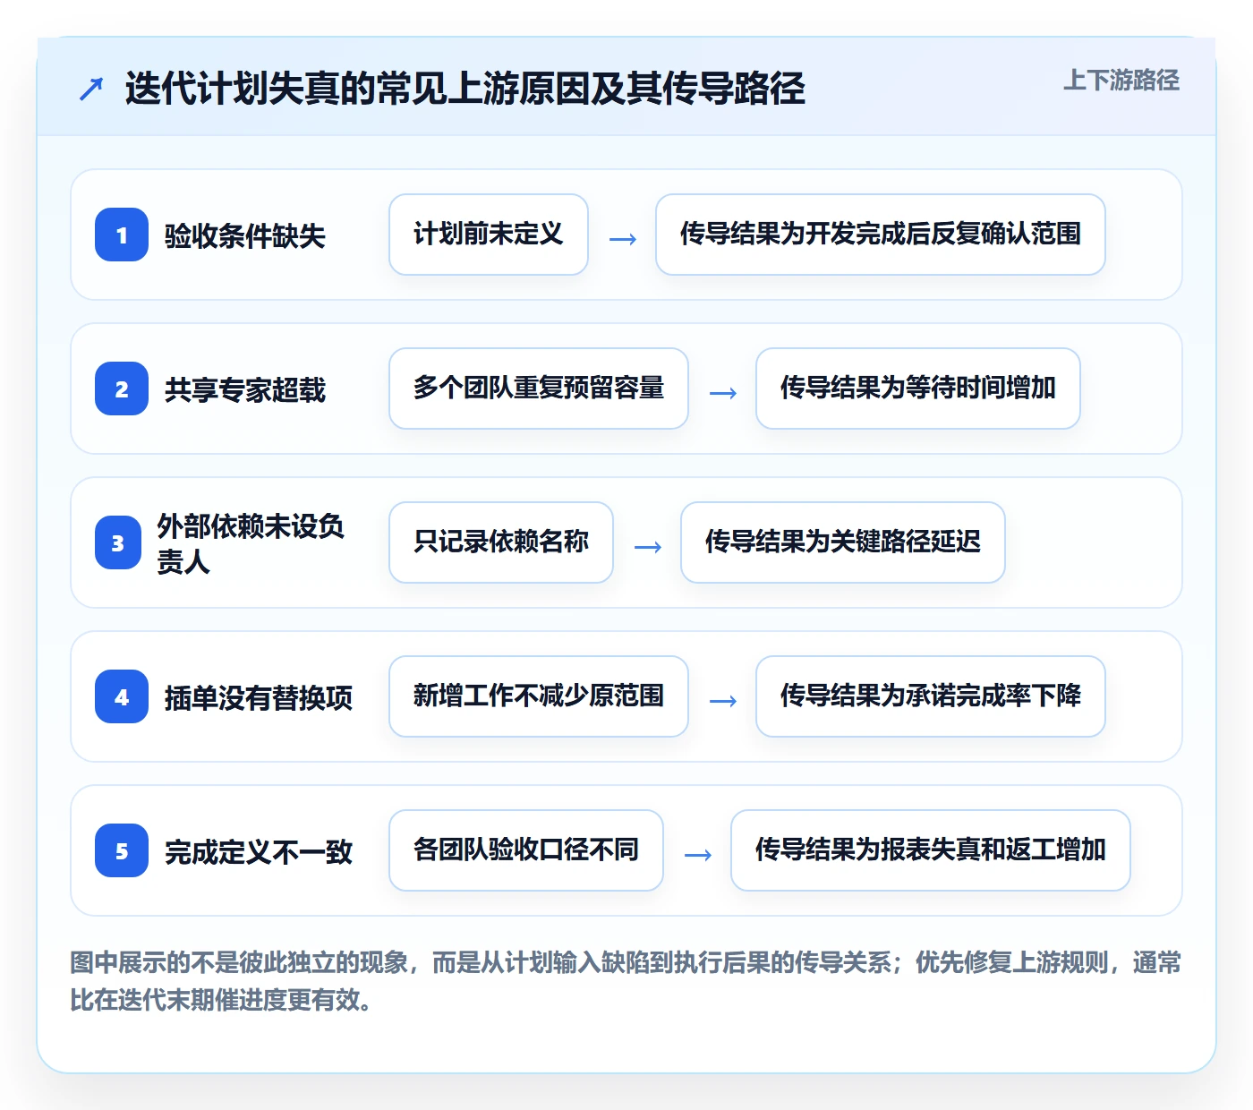Click the 多个团队重复预留容量 box
This screenshot has width=1253, height=1110.
click(539, 388)
